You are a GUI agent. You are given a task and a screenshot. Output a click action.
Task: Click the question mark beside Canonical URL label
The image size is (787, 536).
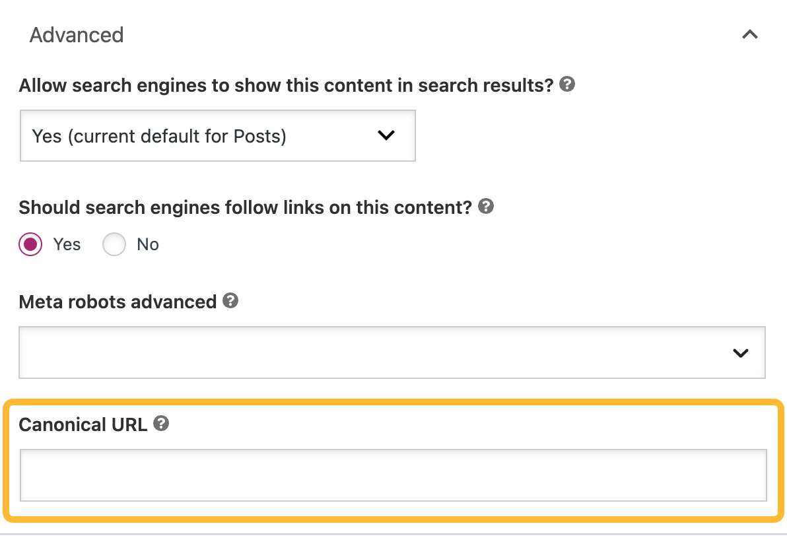click(x=162, y=424)
